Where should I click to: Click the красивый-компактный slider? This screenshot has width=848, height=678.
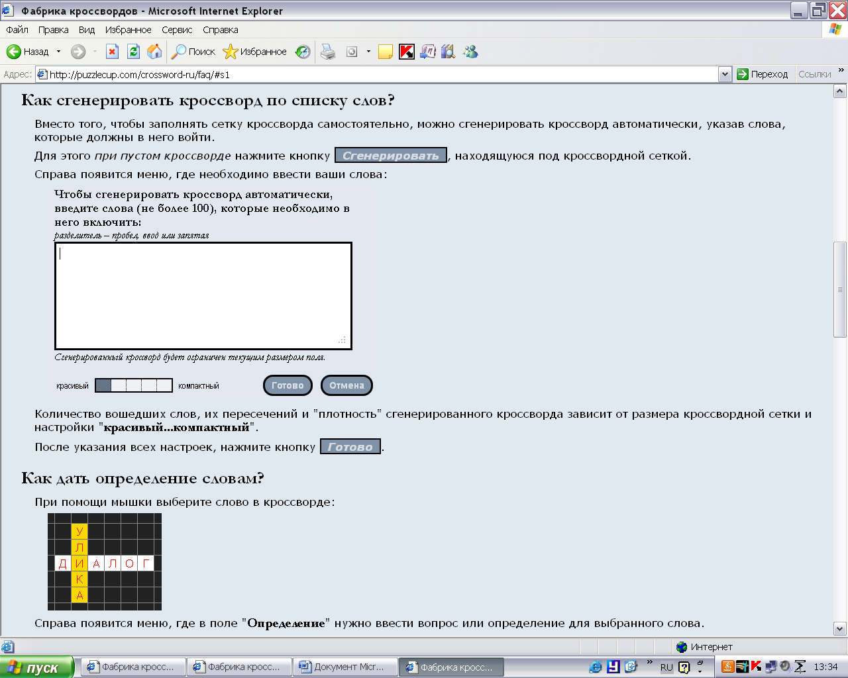pyautogui.click(x=134, y=385)
